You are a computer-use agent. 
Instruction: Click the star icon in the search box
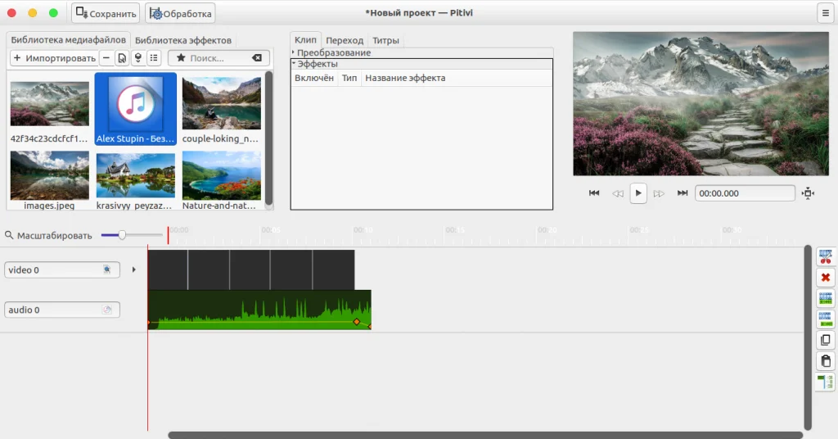[x=181, y=58]
